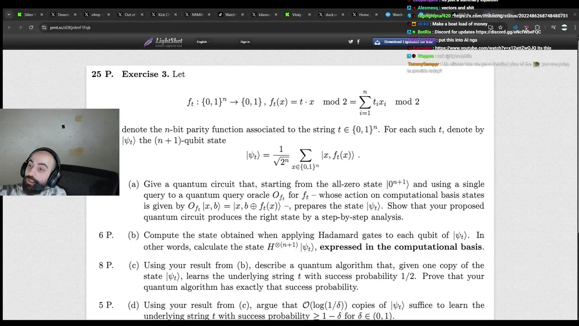Image resolution: width=579 pixels, height=326 pixels.
Task: Open the blue sound-wave extension icon
Action: point(515,28)
